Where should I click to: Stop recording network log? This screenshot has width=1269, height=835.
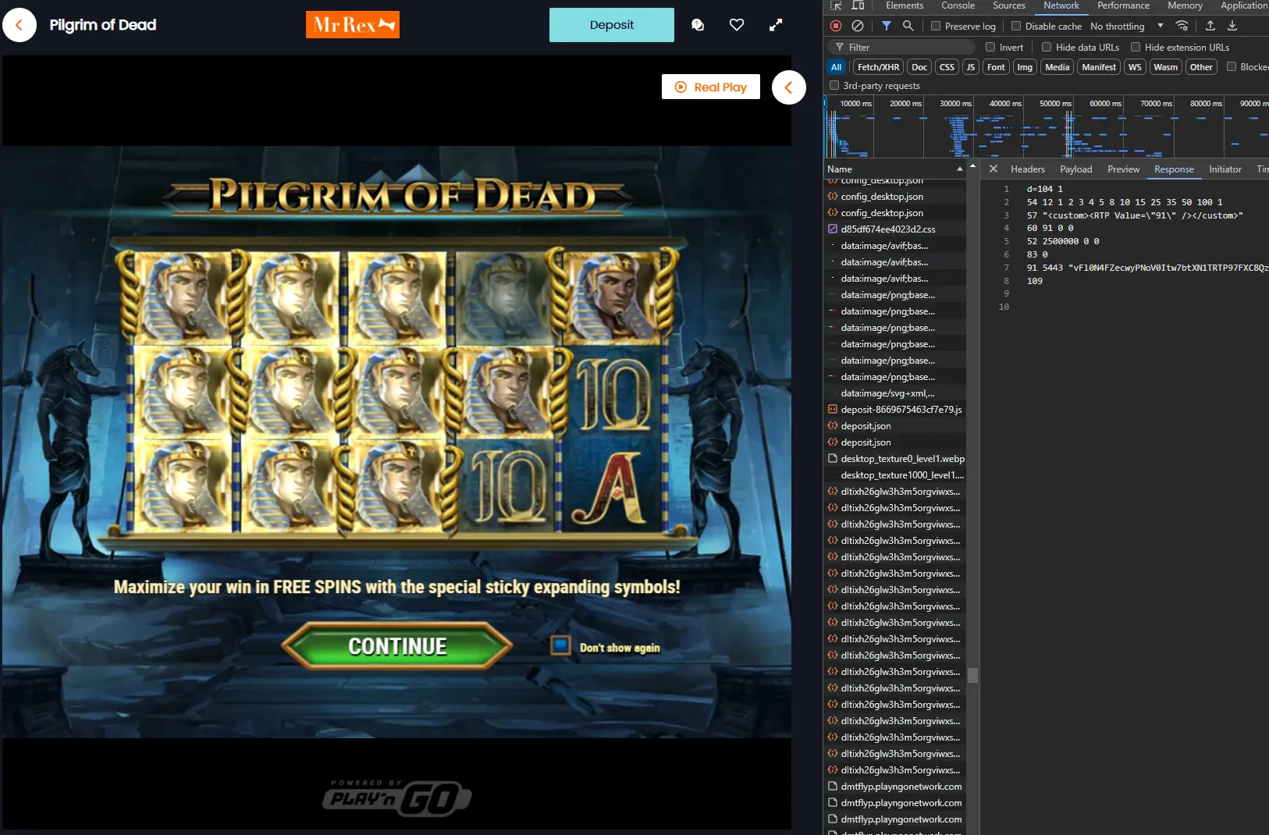click(x=836, y=26)
